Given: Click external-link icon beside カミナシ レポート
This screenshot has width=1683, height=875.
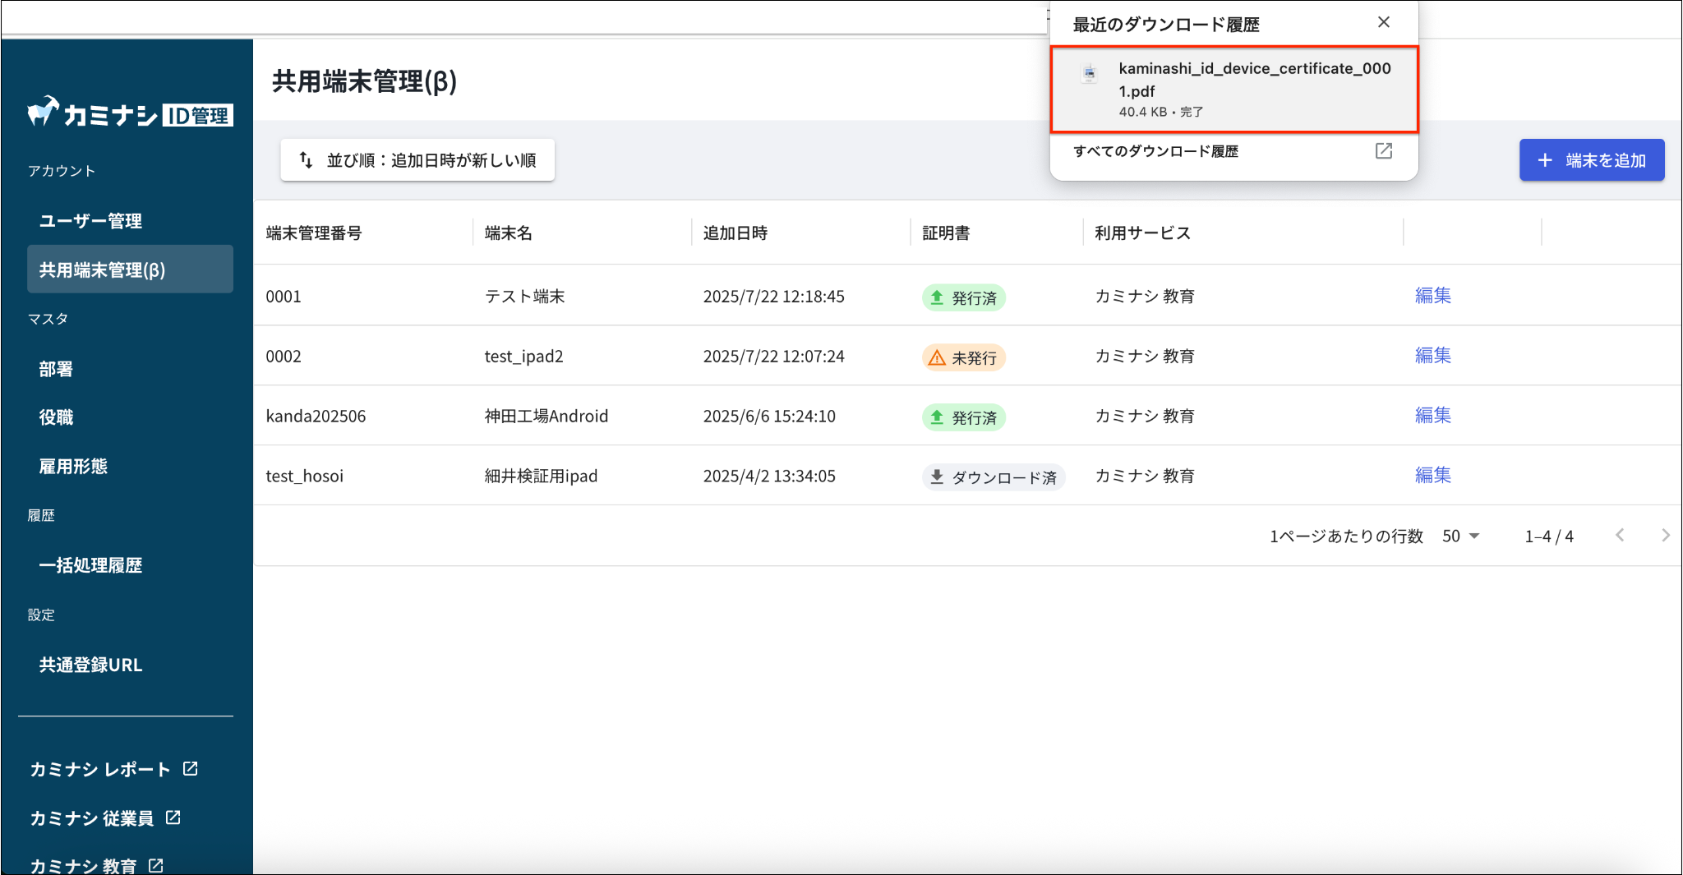Looking at the screenshot, I should (191, 769).
